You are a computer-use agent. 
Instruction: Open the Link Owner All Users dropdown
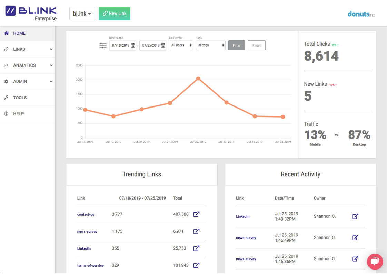pyautogui.click(x=181, y=45)
